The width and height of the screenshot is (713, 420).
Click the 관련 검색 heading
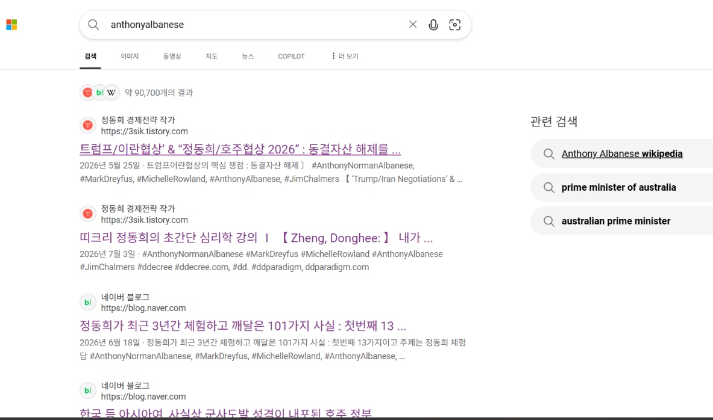click(x=554, y=121)
